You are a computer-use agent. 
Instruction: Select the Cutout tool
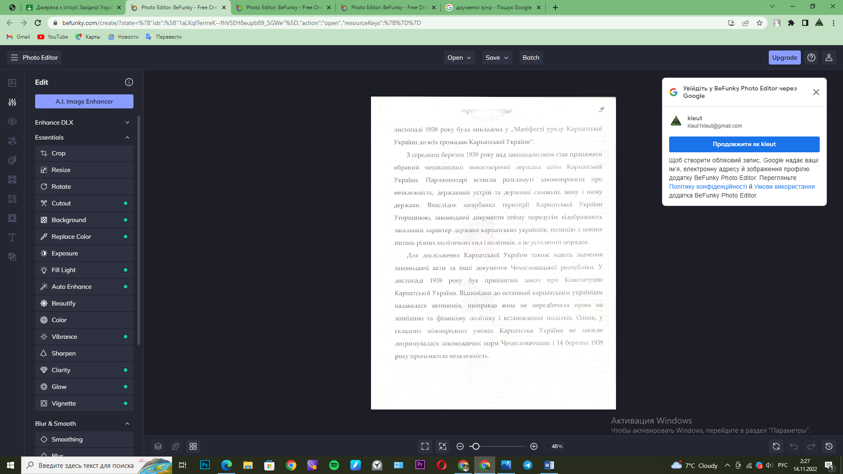coord(84,203)
